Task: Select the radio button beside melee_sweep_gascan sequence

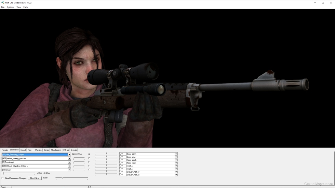Action: coord(89,158)
